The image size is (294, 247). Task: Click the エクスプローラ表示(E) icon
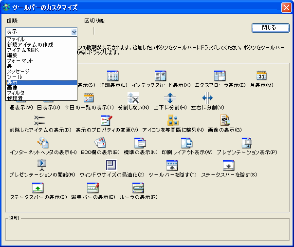220,76
